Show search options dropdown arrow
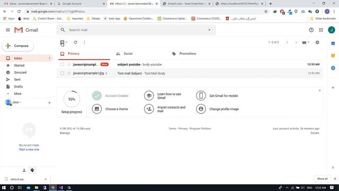 209,30
